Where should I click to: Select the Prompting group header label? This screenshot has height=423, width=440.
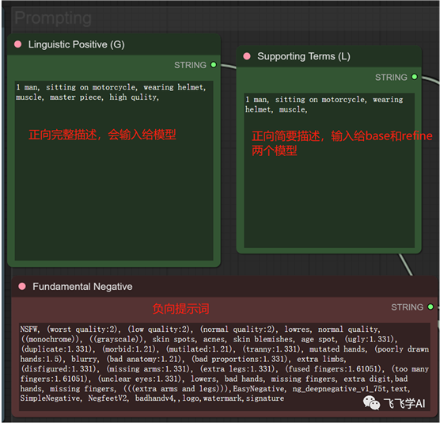click(53, 18)
